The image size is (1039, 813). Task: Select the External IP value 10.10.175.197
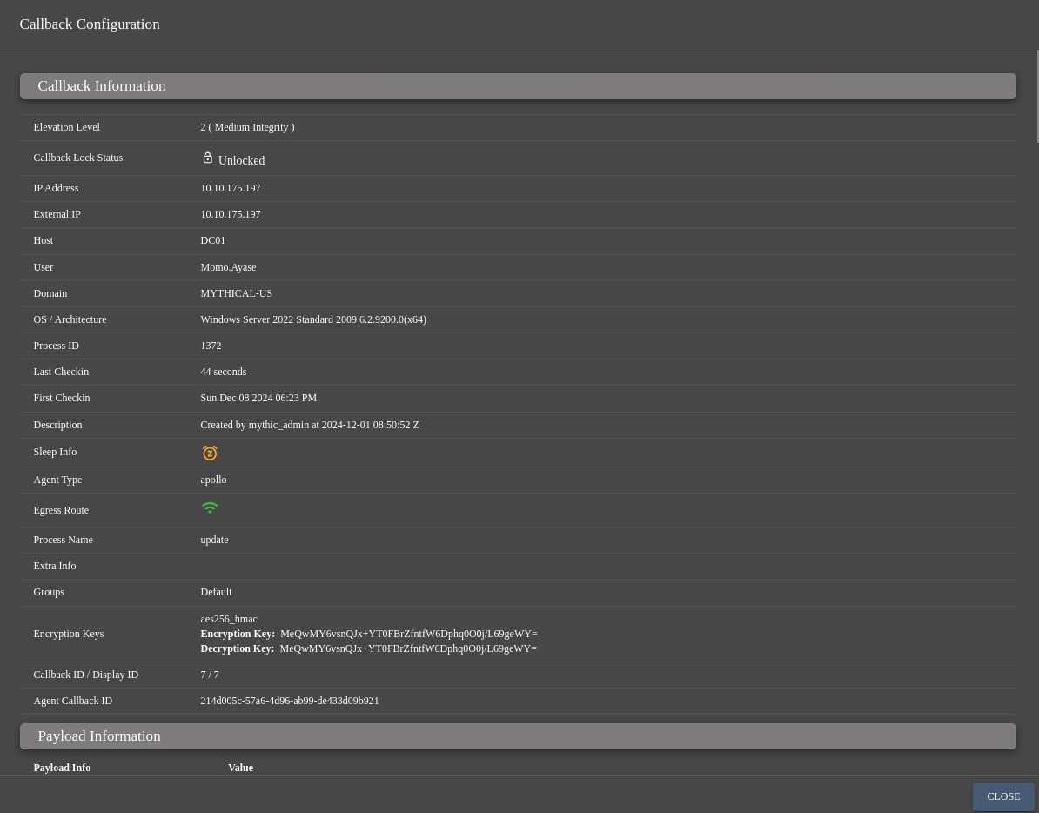pos(231,214)
